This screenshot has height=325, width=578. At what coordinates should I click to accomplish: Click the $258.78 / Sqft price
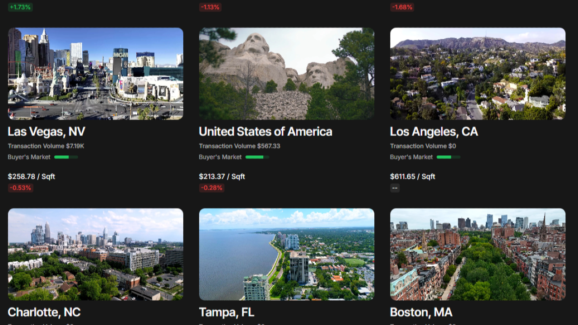tap(32, 176)
